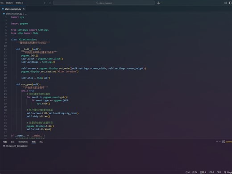Click 'self.settings = Settings()' line
The width and height of the screenshot is (232, 174).
[x=38, y=62]
